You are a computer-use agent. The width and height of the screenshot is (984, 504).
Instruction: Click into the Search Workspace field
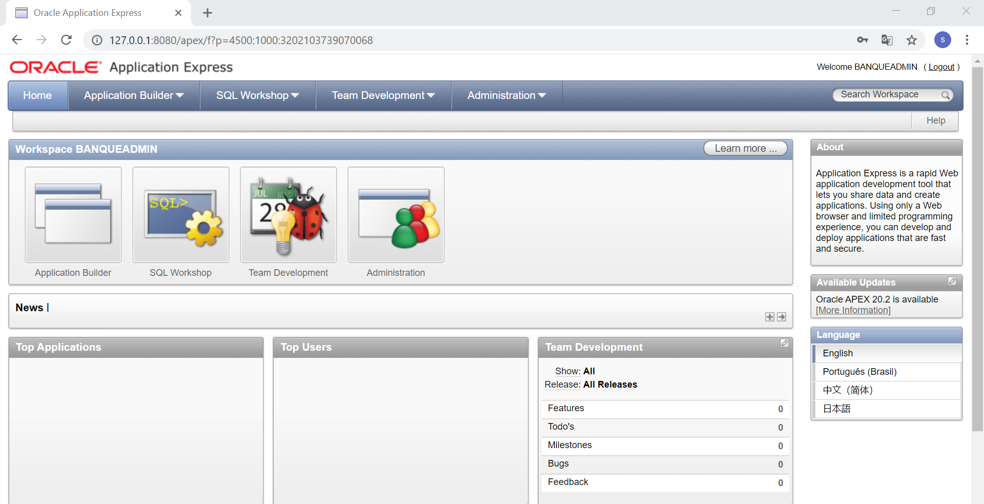tap(887, 95)
